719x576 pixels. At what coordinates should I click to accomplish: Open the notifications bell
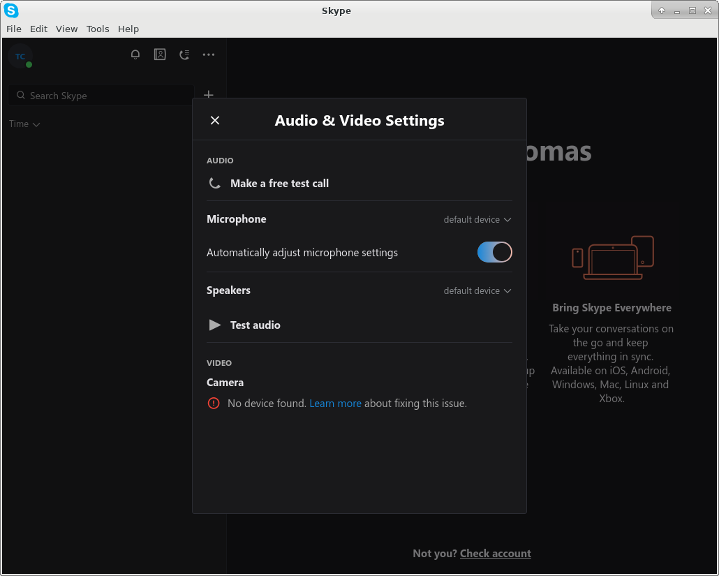(135, 54)
